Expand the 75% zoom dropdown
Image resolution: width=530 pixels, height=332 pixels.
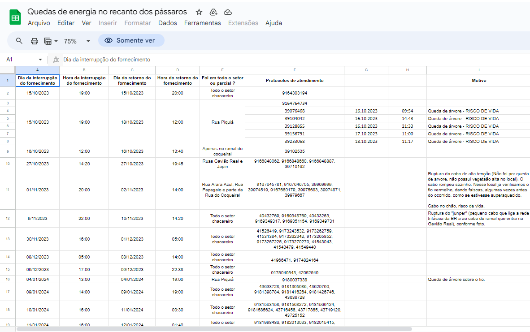click(88, 41)
